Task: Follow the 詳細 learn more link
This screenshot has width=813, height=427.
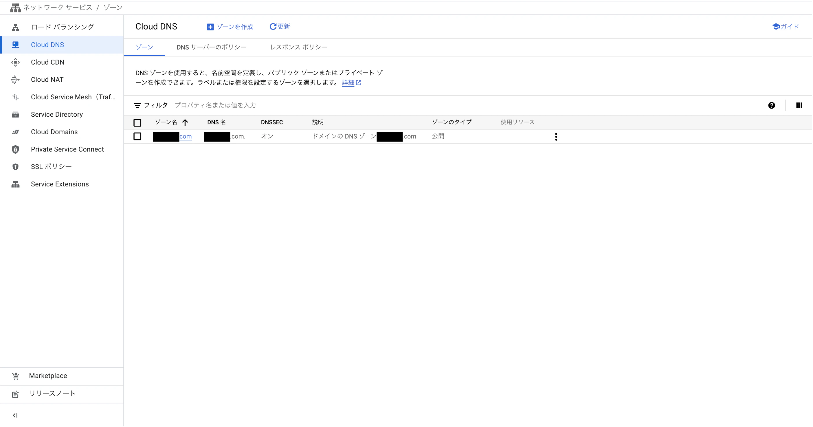Action: pyautogui.click(x=348, y=83)
